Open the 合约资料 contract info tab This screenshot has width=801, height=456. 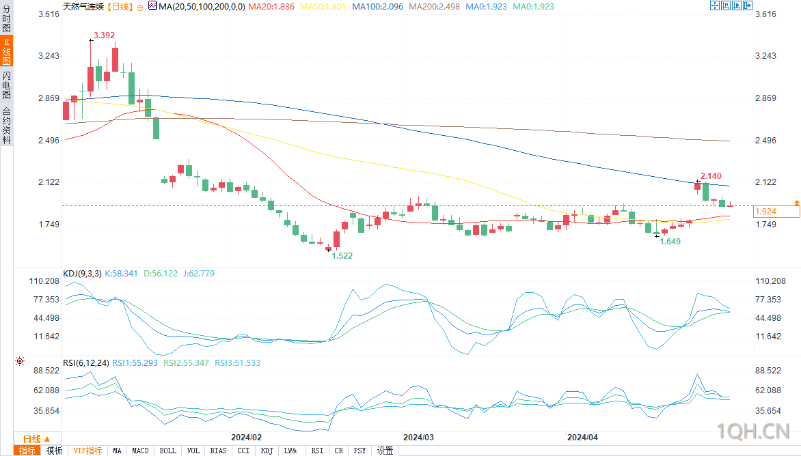(x=7, y=125)
